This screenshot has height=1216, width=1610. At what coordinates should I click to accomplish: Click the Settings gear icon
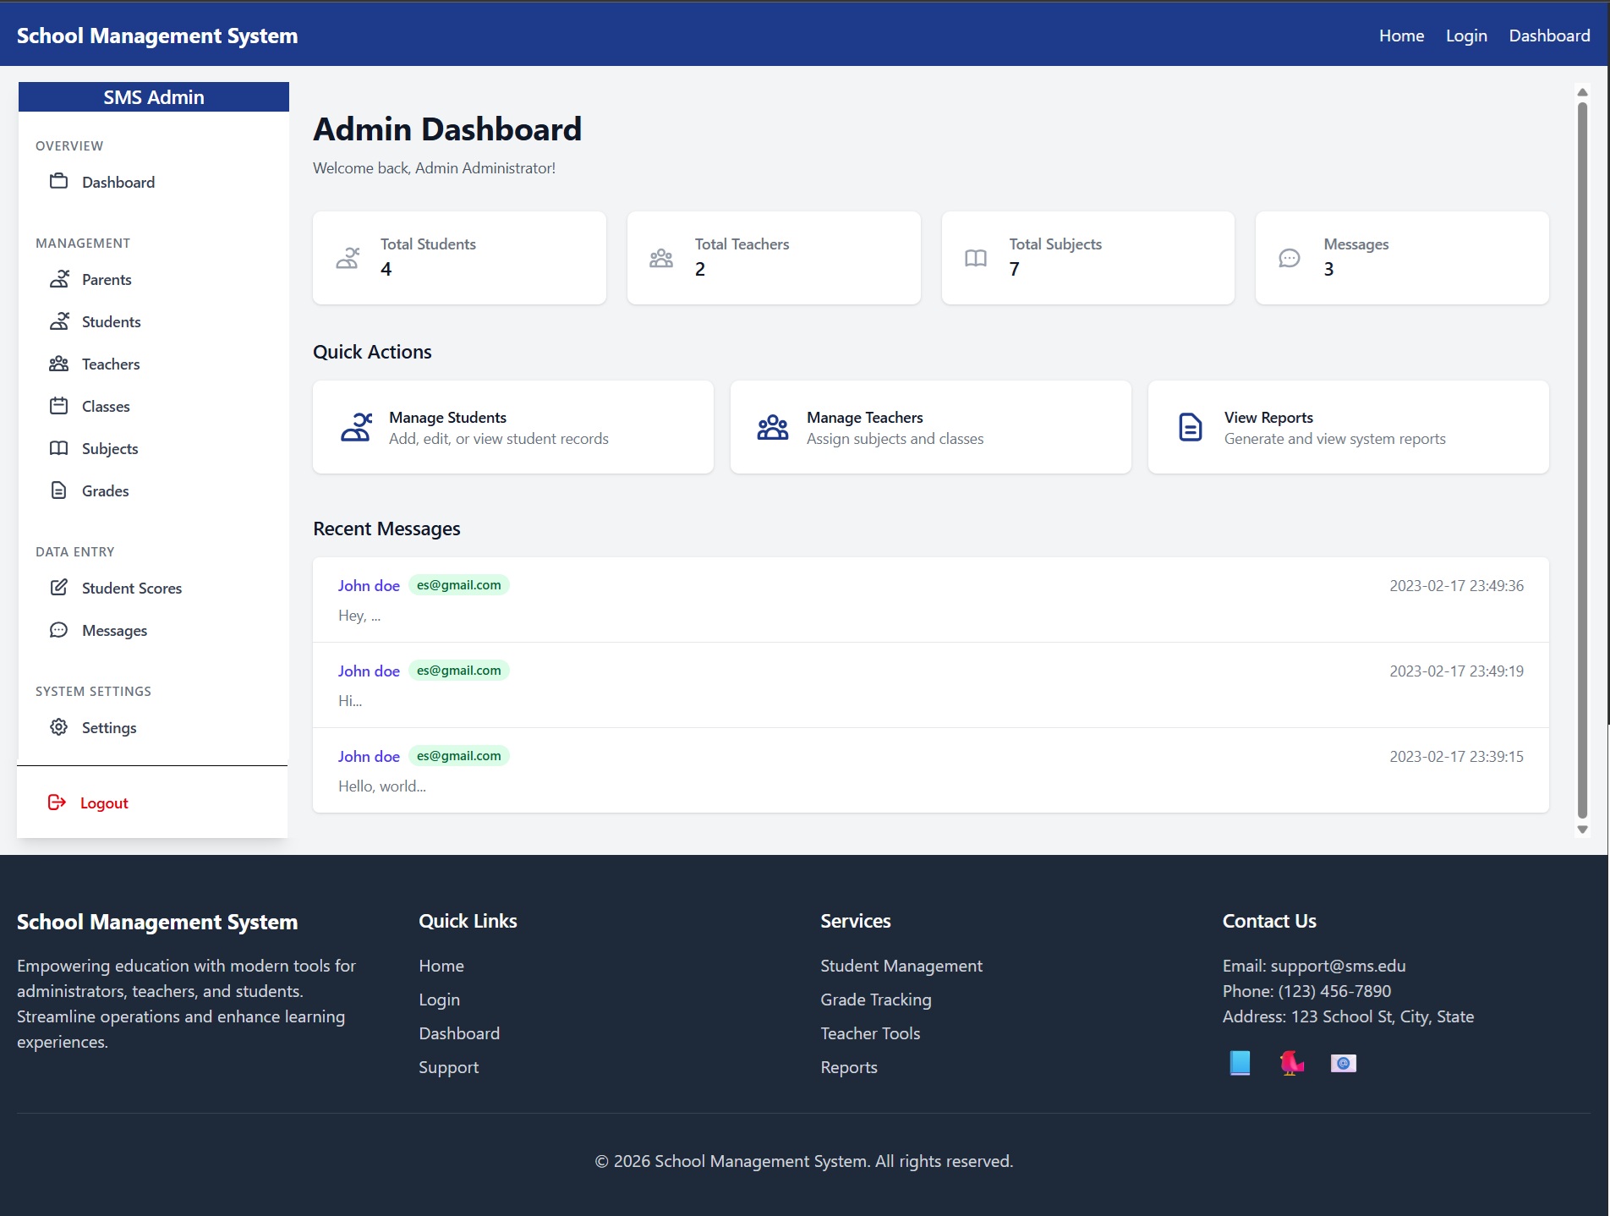click(59, 727)
